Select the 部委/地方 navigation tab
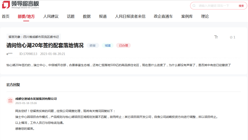The height and width of the screenshot is (140, 248). pyautogui.click(x=26, y=16)
